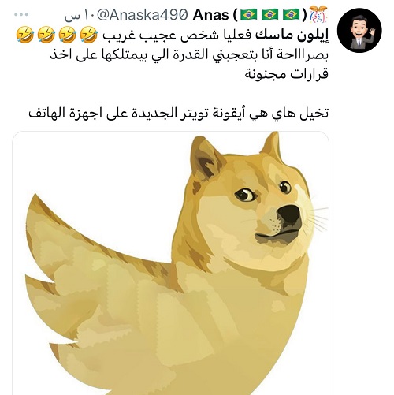Click the laughing emoji nearest the word غريب

88,35
